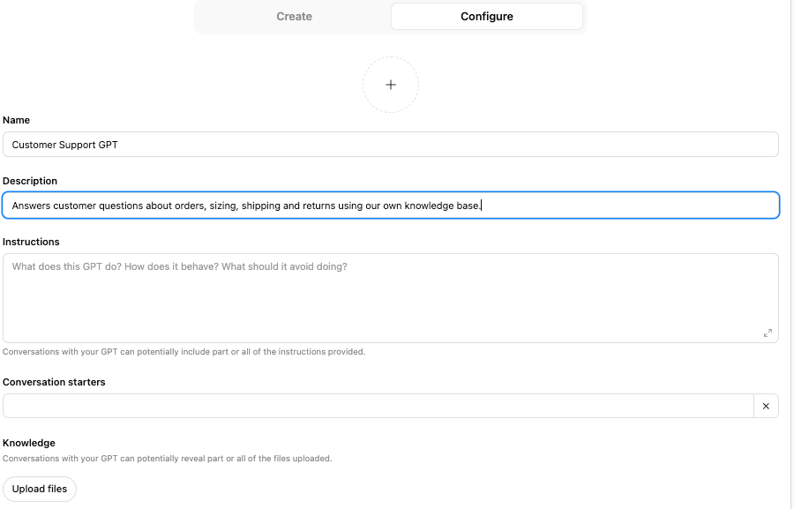Click the vertical scrollbar at the right edge
794x509 pixels.
790,254
